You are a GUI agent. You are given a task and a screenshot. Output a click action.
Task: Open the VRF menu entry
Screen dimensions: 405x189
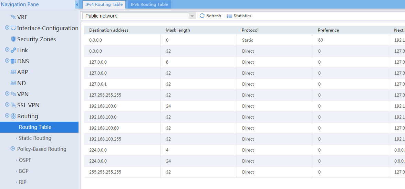22,17
